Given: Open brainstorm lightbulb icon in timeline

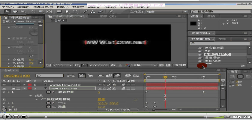Looking at the screenshot, I should (128, 76).
